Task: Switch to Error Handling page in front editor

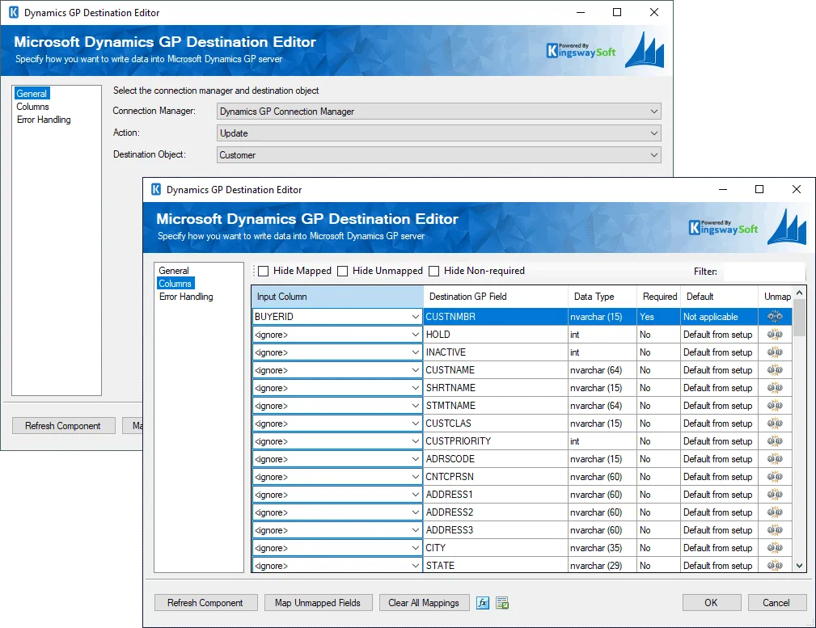Action: [186, 297]
